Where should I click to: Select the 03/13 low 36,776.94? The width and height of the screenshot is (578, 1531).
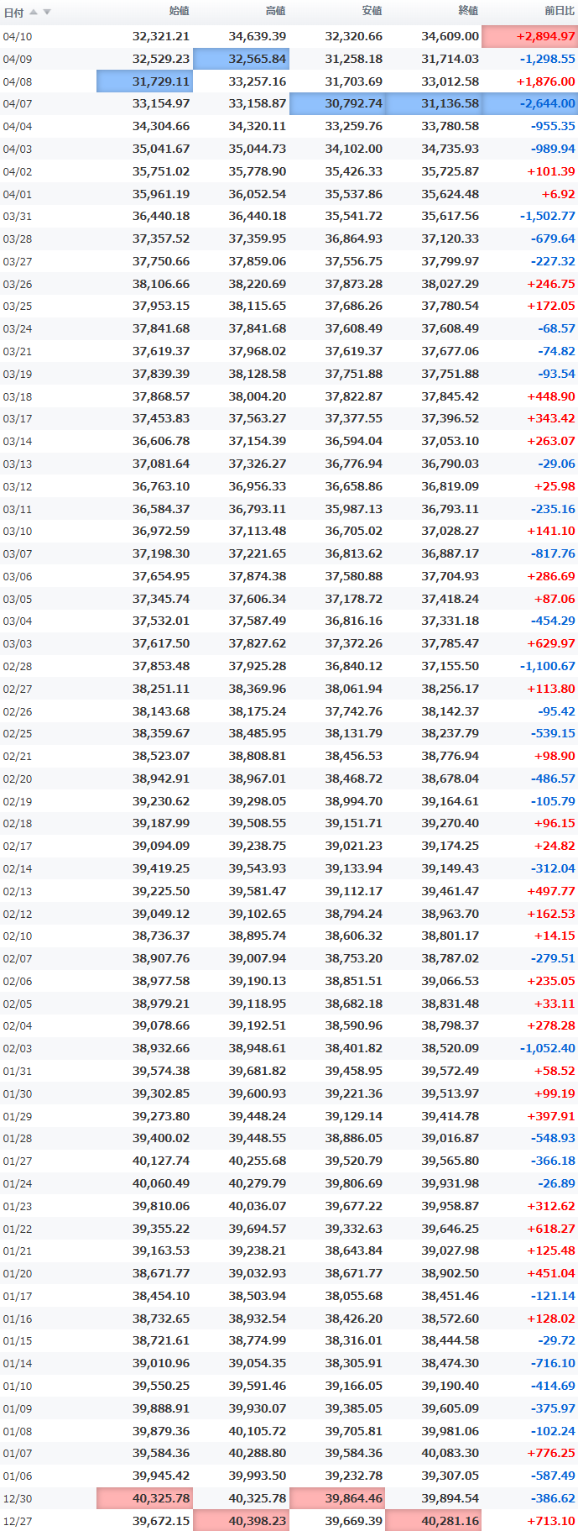[354, 464]
